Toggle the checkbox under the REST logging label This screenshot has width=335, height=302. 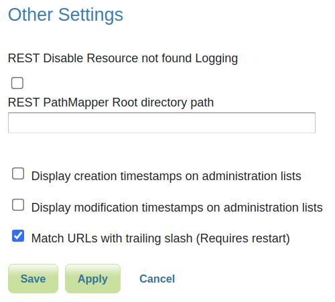tap(17, 83)
